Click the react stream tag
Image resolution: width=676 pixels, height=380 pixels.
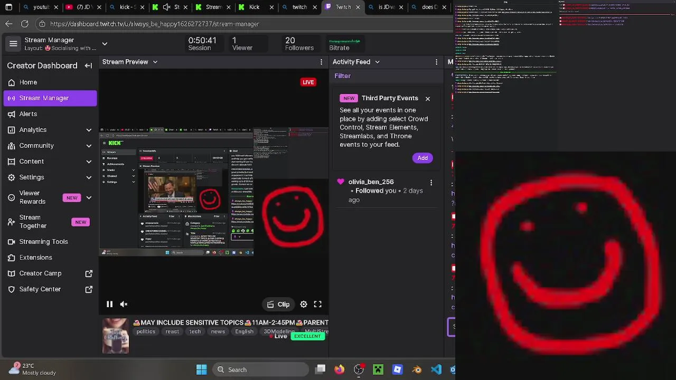[172, 331]
